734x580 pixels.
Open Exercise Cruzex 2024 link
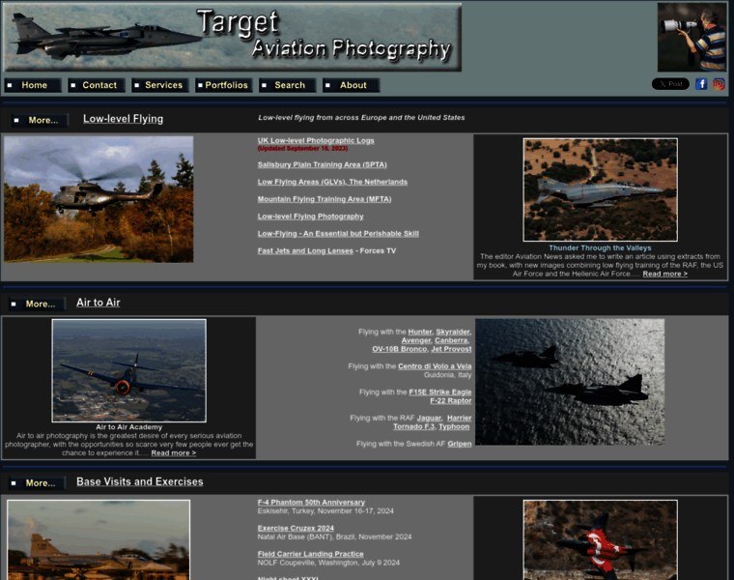point(296,529)
